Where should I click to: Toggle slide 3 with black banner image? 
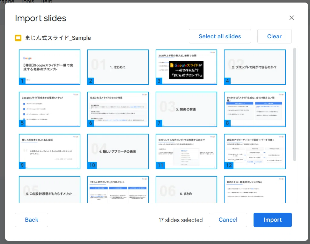186,67
